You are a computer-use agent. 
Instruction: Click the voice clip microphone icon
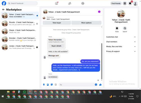point(44,85)
